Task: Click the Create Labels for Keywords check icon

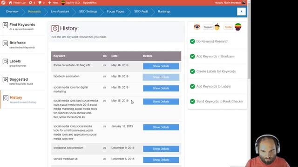Action: click(192, 71)
